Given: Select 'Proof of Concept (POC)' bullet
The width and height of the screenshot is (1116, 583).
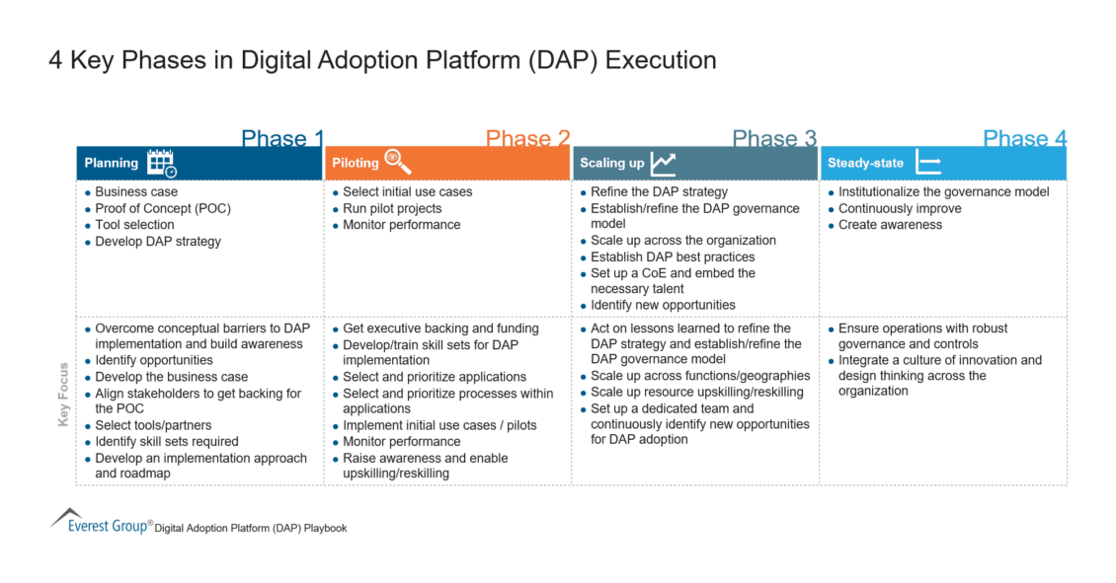Looking at the screenshot, I should tap(163, 209).
